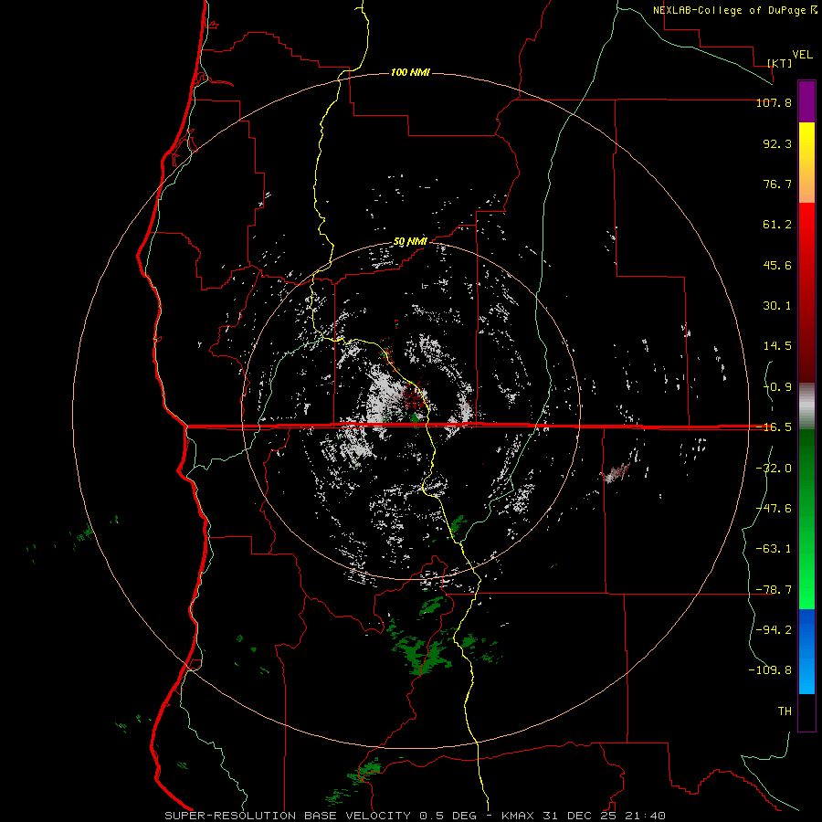Click the KMAX station identifier in caption
The width and height of the screenshot is (822, 822).
[518, 816]
